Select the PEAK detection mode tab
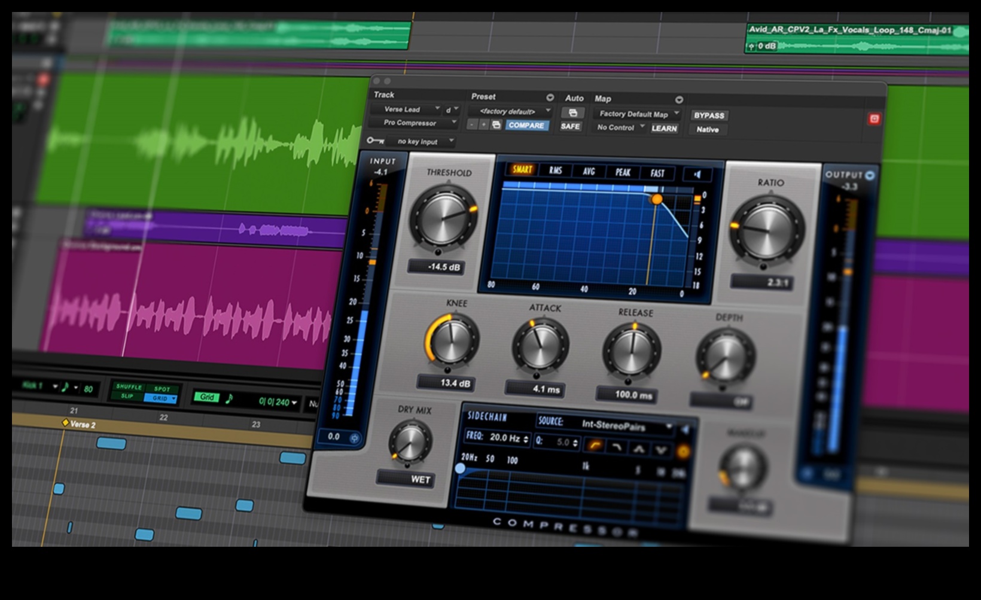 (x=623, y=172)
